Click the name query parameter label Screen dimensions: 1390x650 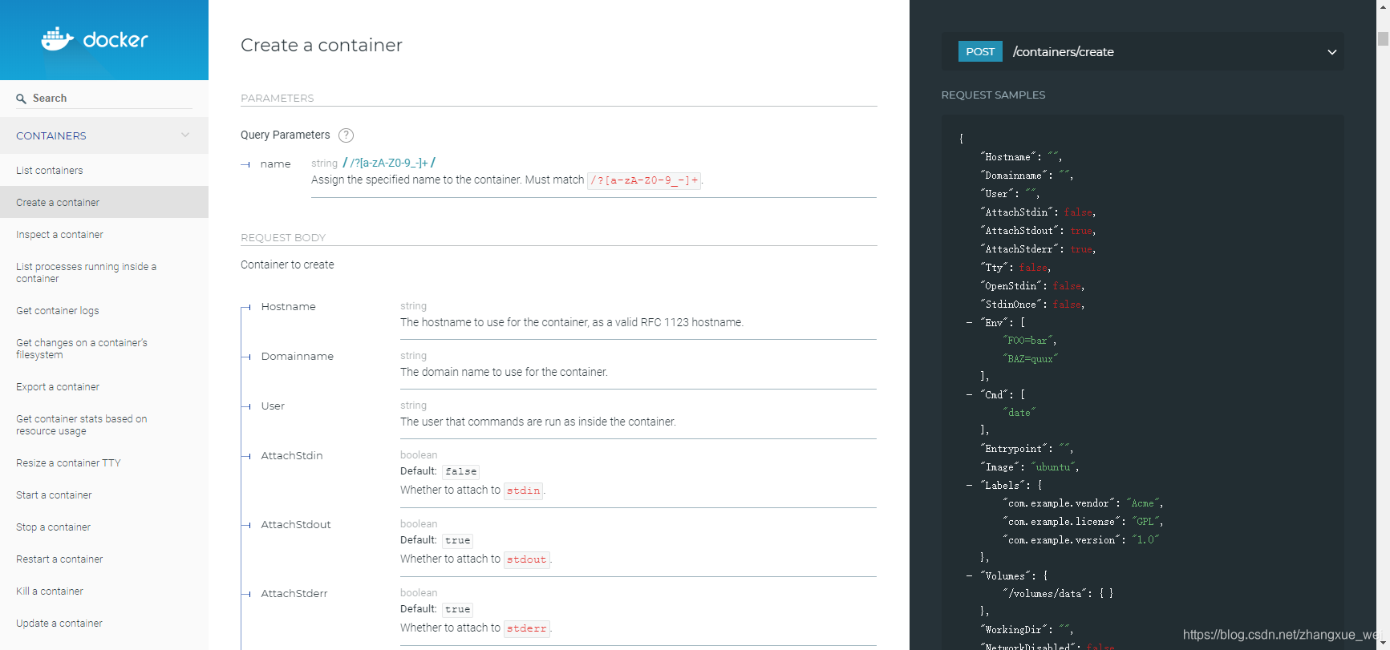[x=275, y=164]
